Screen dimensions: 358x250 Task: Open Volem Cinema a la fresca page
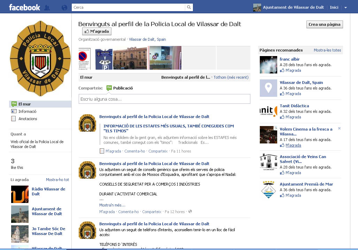click(306, 132)
